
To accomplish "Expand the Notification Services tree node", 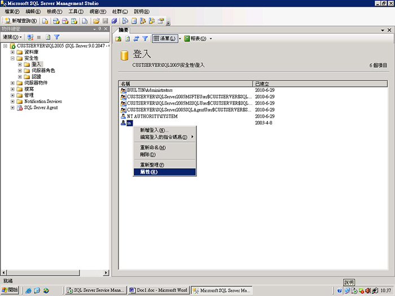I will pos(12,101).
